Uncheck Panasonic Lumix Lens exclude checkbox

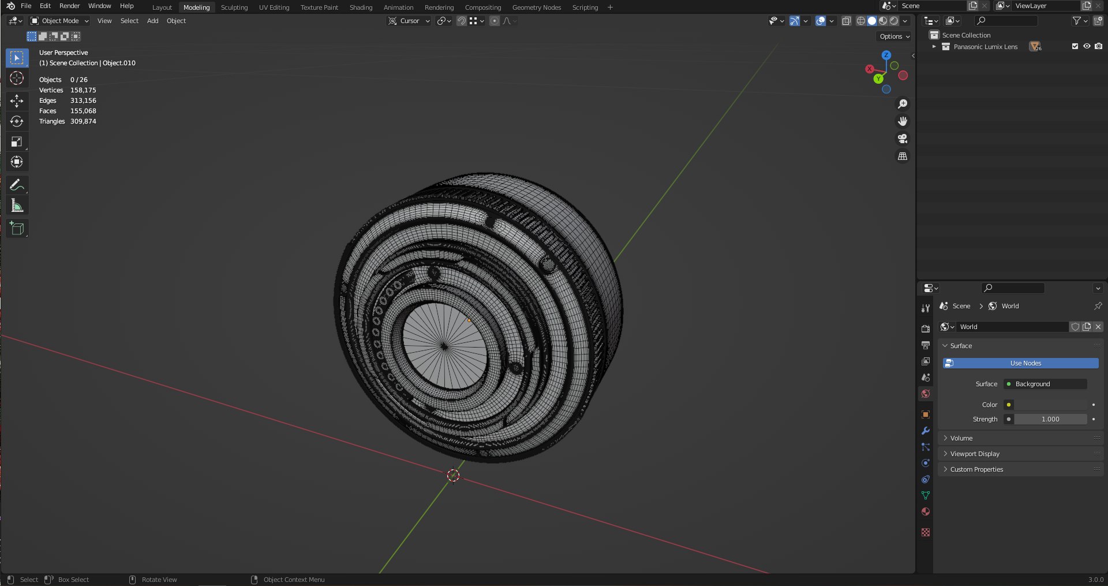[x=1075, y=46]
